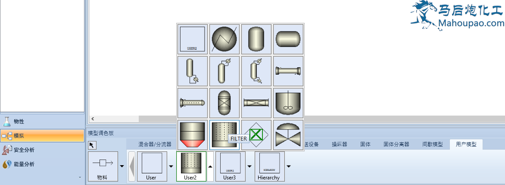Pick the heat exchanger circle icon

(x=224, y=39)
